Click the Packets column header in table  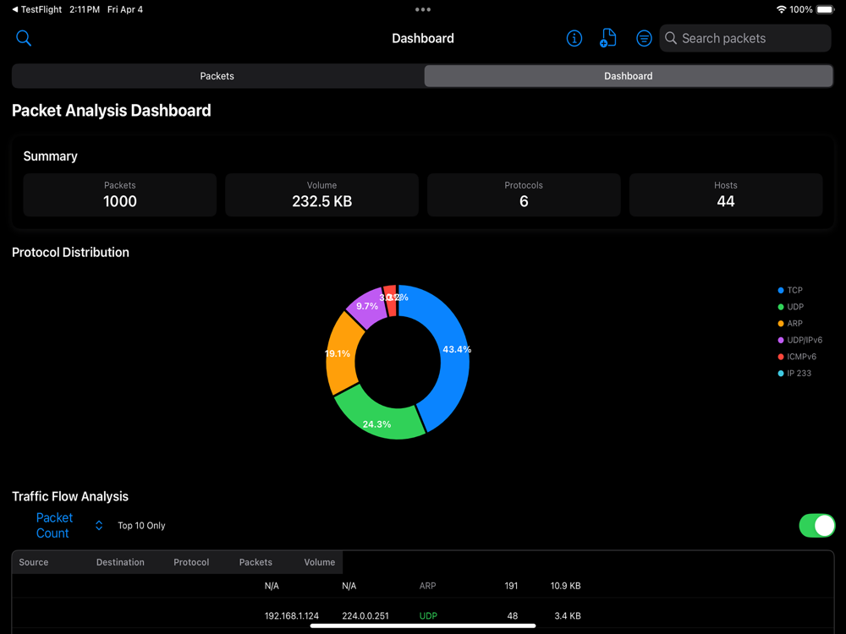[255, 562]
